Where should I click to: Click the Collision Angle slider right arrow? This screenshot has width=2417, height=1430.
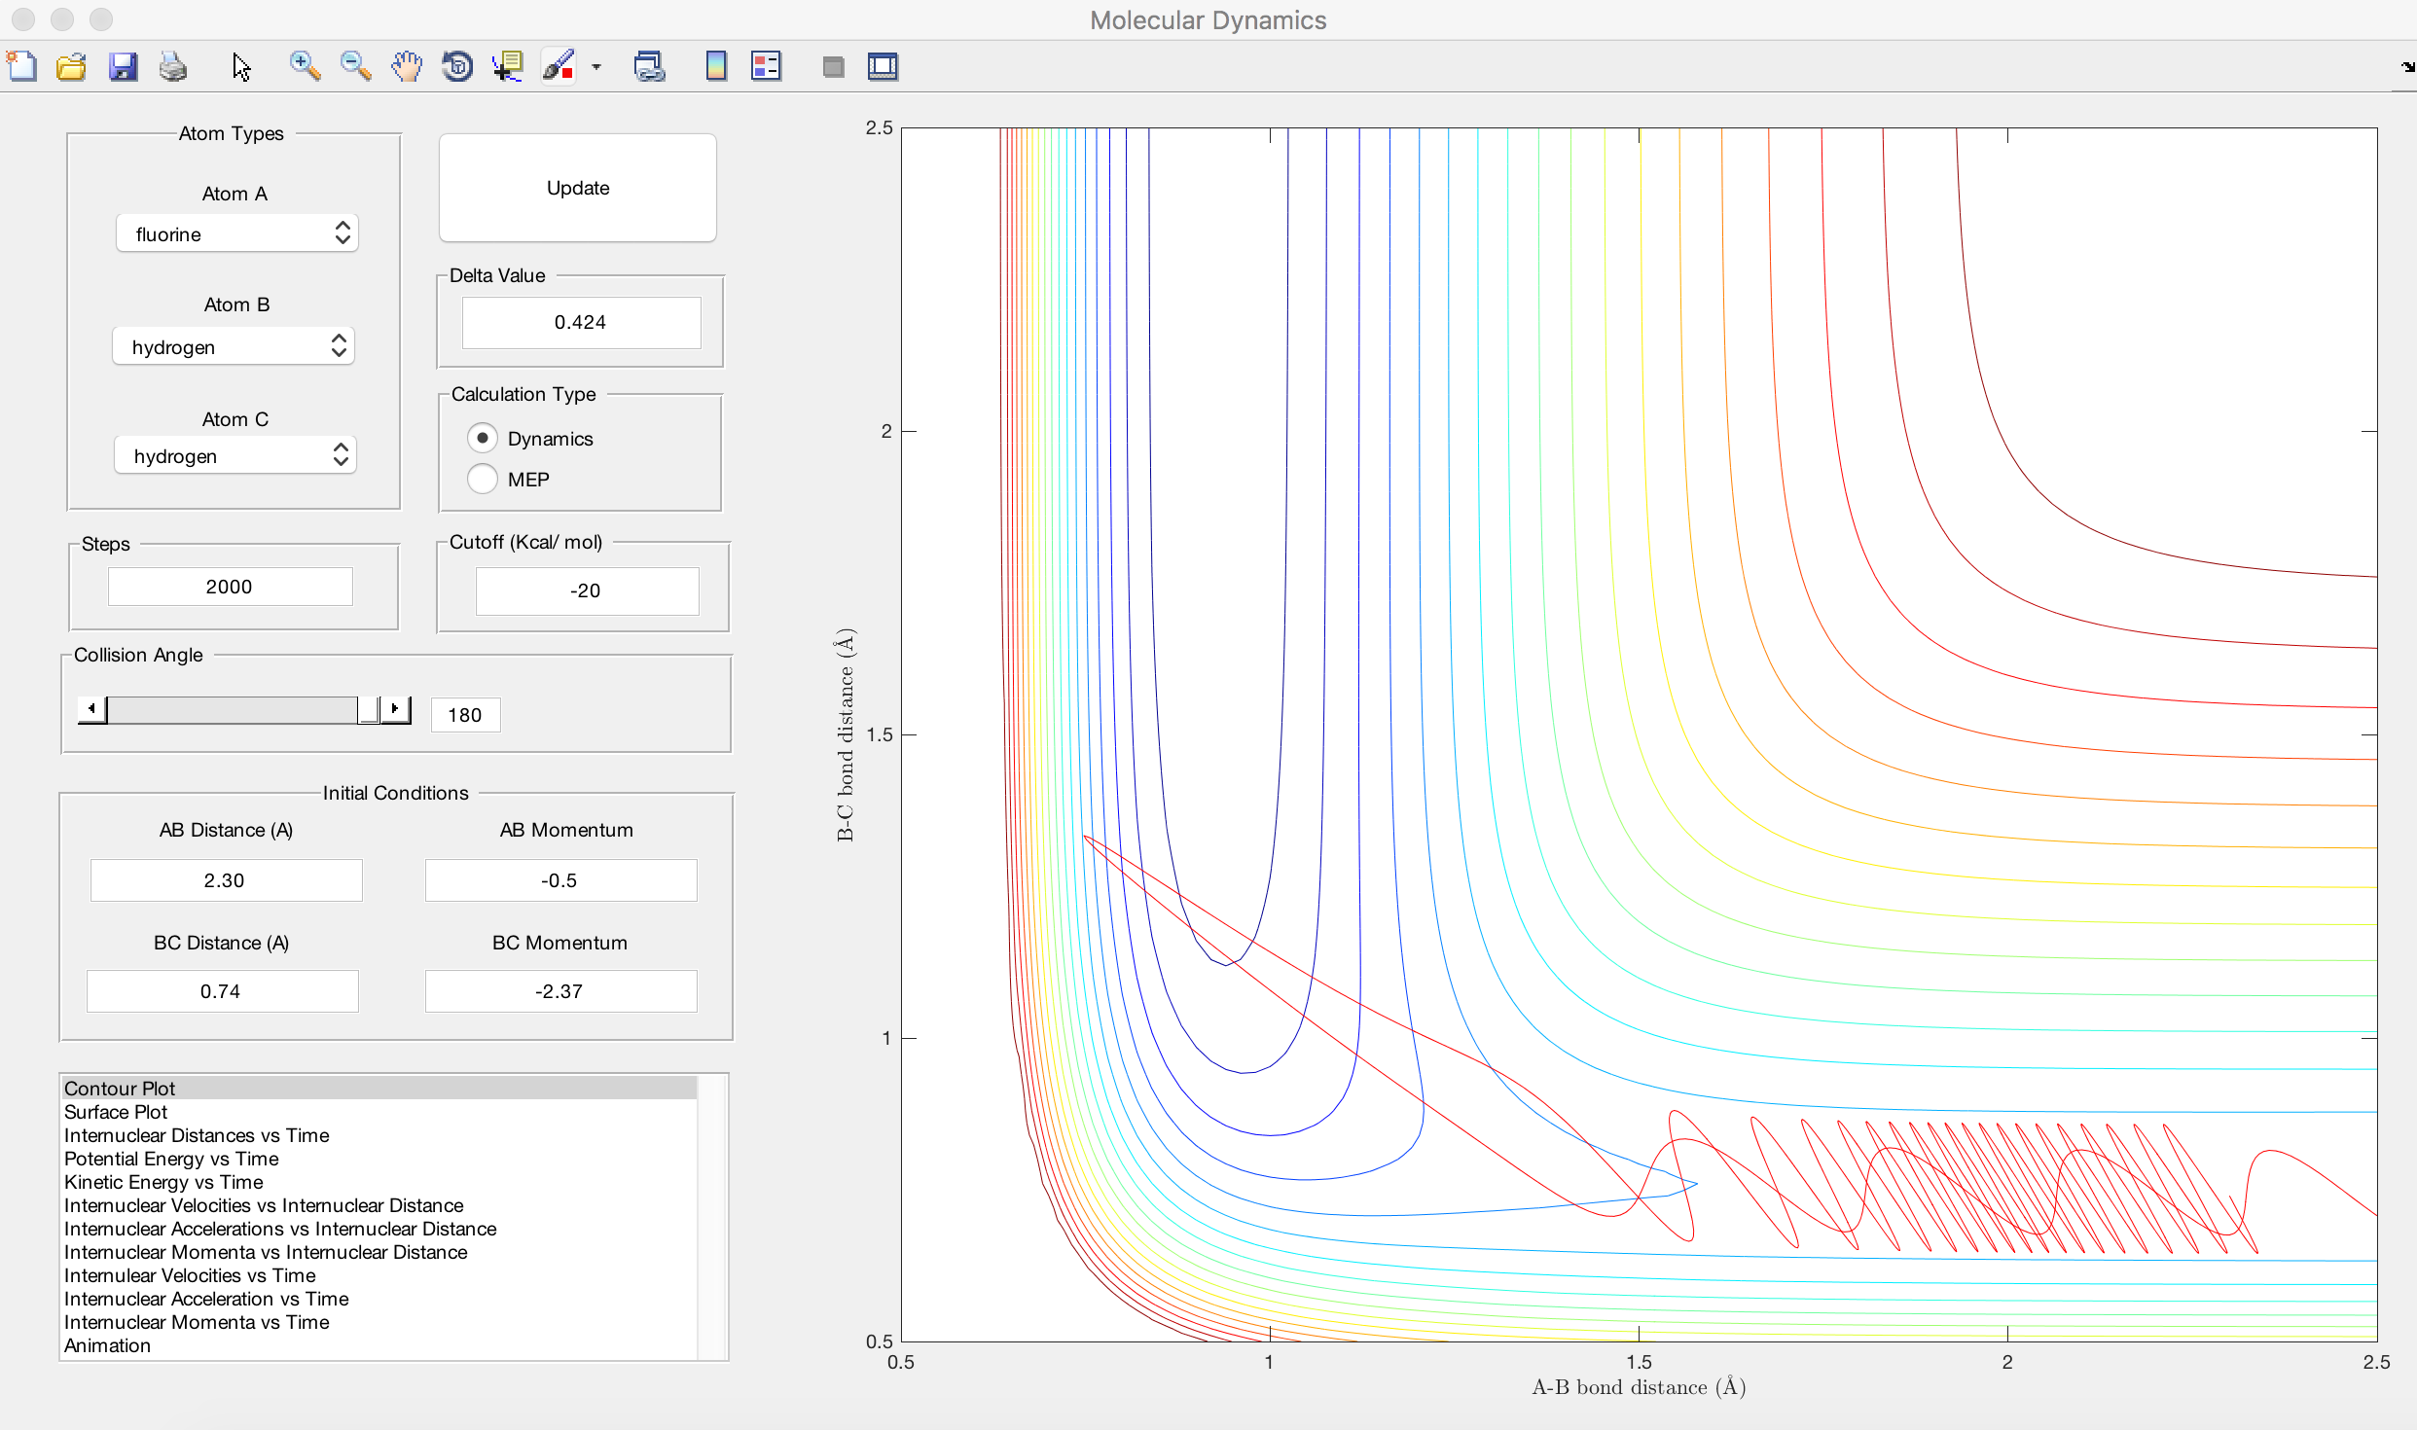(x=395, y=709)
